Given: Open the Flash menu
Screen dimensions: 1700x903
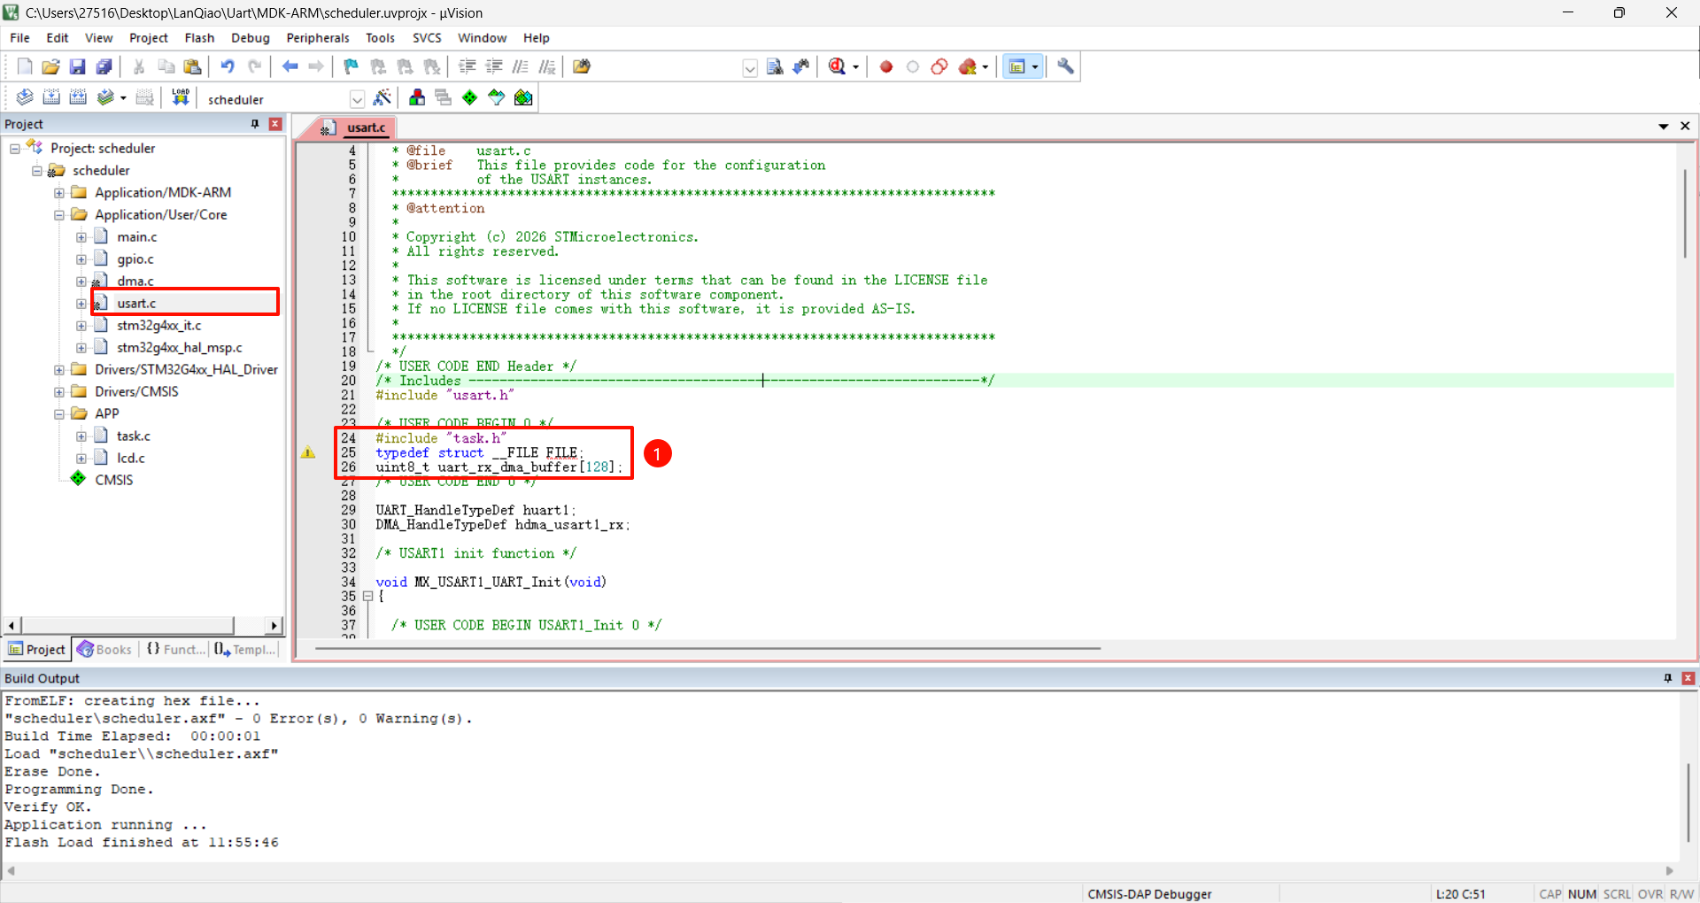Looking at the screenshot, I should (x=199, y=38).
